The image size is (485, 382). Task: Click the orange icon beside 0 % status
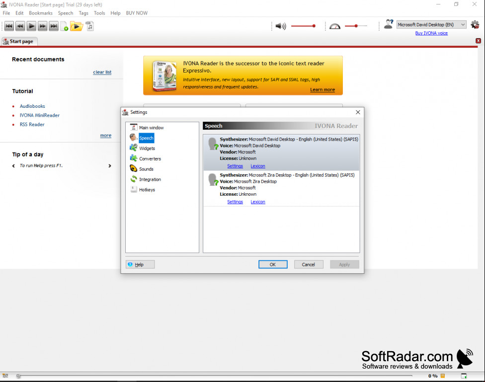point(443,376)
